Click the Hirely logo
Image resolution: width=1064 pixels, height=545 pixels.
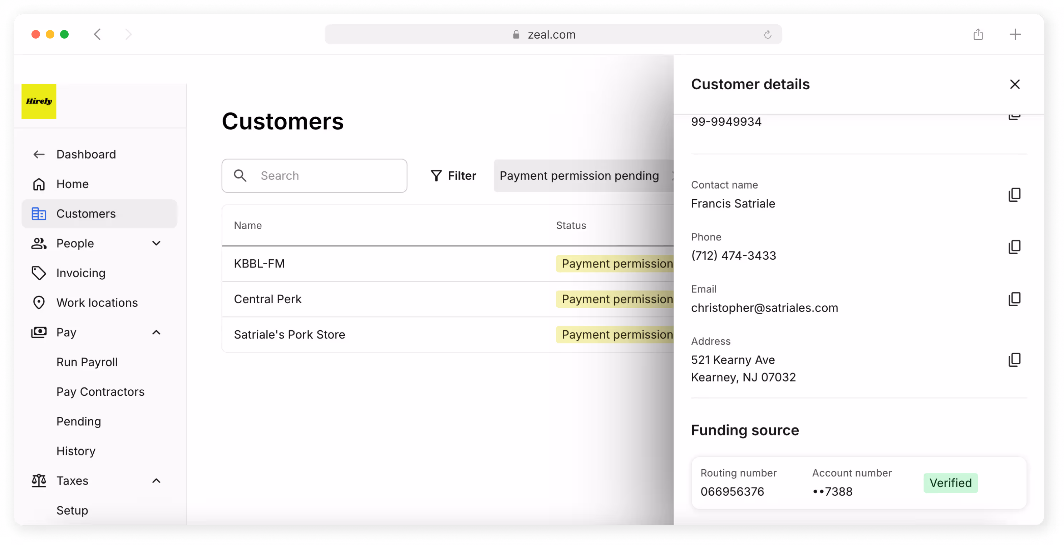(39, 101)
